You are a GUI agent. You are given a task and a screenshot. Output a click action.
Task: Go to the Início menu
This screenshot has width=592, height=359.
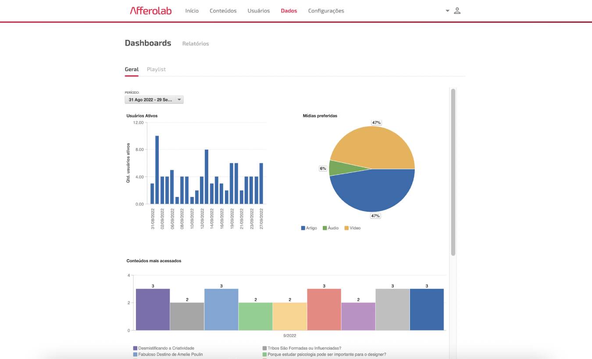pos(192,11)
